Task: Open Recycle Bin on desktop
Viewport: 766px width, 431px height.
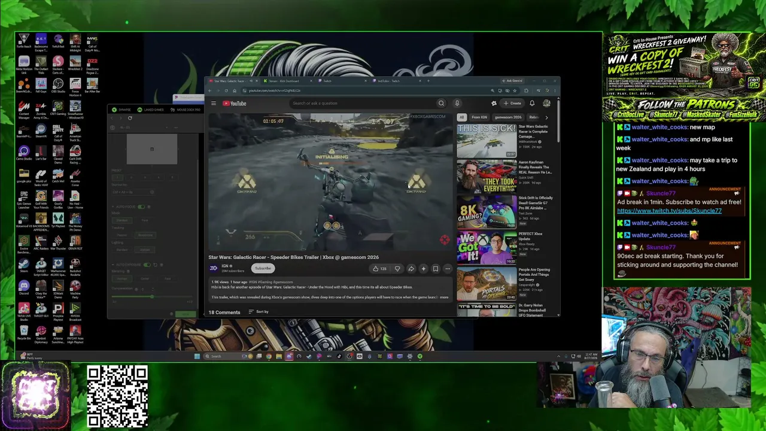Action: [x=24, y=333]
